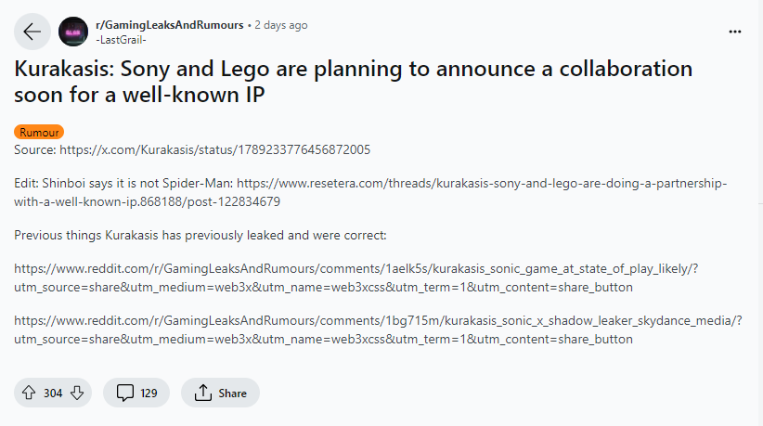Open the Sonic State of Play reddit link
763x426 pixels.
tap(353, 268)
